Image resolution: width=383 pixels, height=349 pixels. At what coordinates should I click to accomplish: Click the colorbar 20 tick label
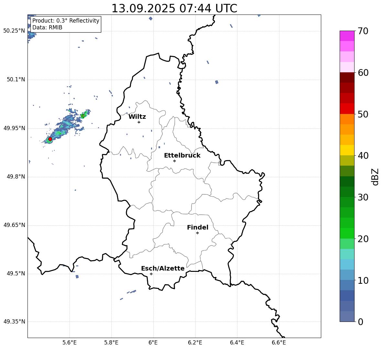click(363, 239)
